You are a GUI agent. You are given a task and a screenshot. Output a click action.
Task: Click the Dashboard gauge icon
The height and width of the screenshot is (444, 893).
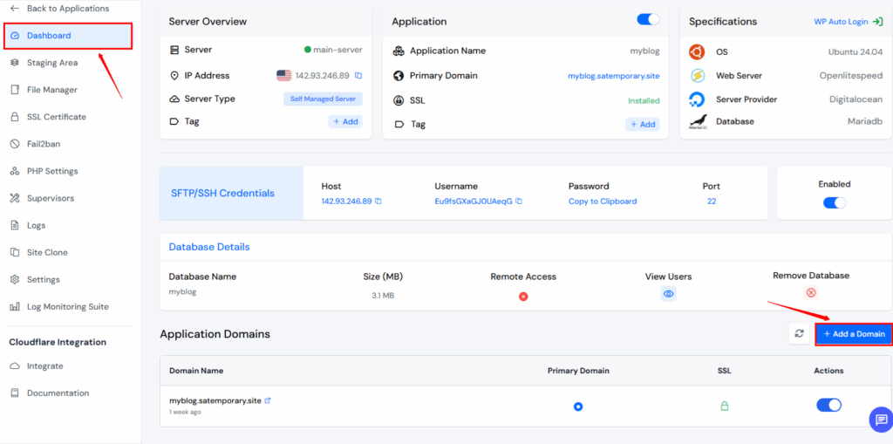[x=16, y=36]
